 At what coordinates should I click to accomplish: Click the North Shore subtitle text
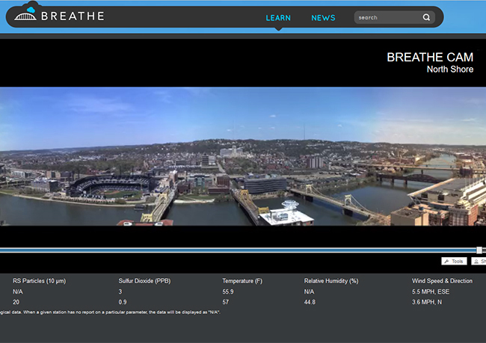[450, 69]
